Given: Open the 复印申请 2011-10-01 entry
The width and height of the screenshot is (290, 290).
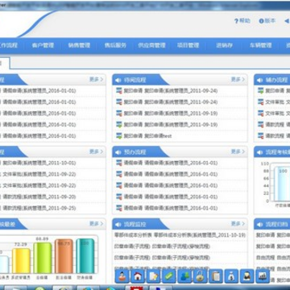Looking at the screenshot, I should (39, 163).
